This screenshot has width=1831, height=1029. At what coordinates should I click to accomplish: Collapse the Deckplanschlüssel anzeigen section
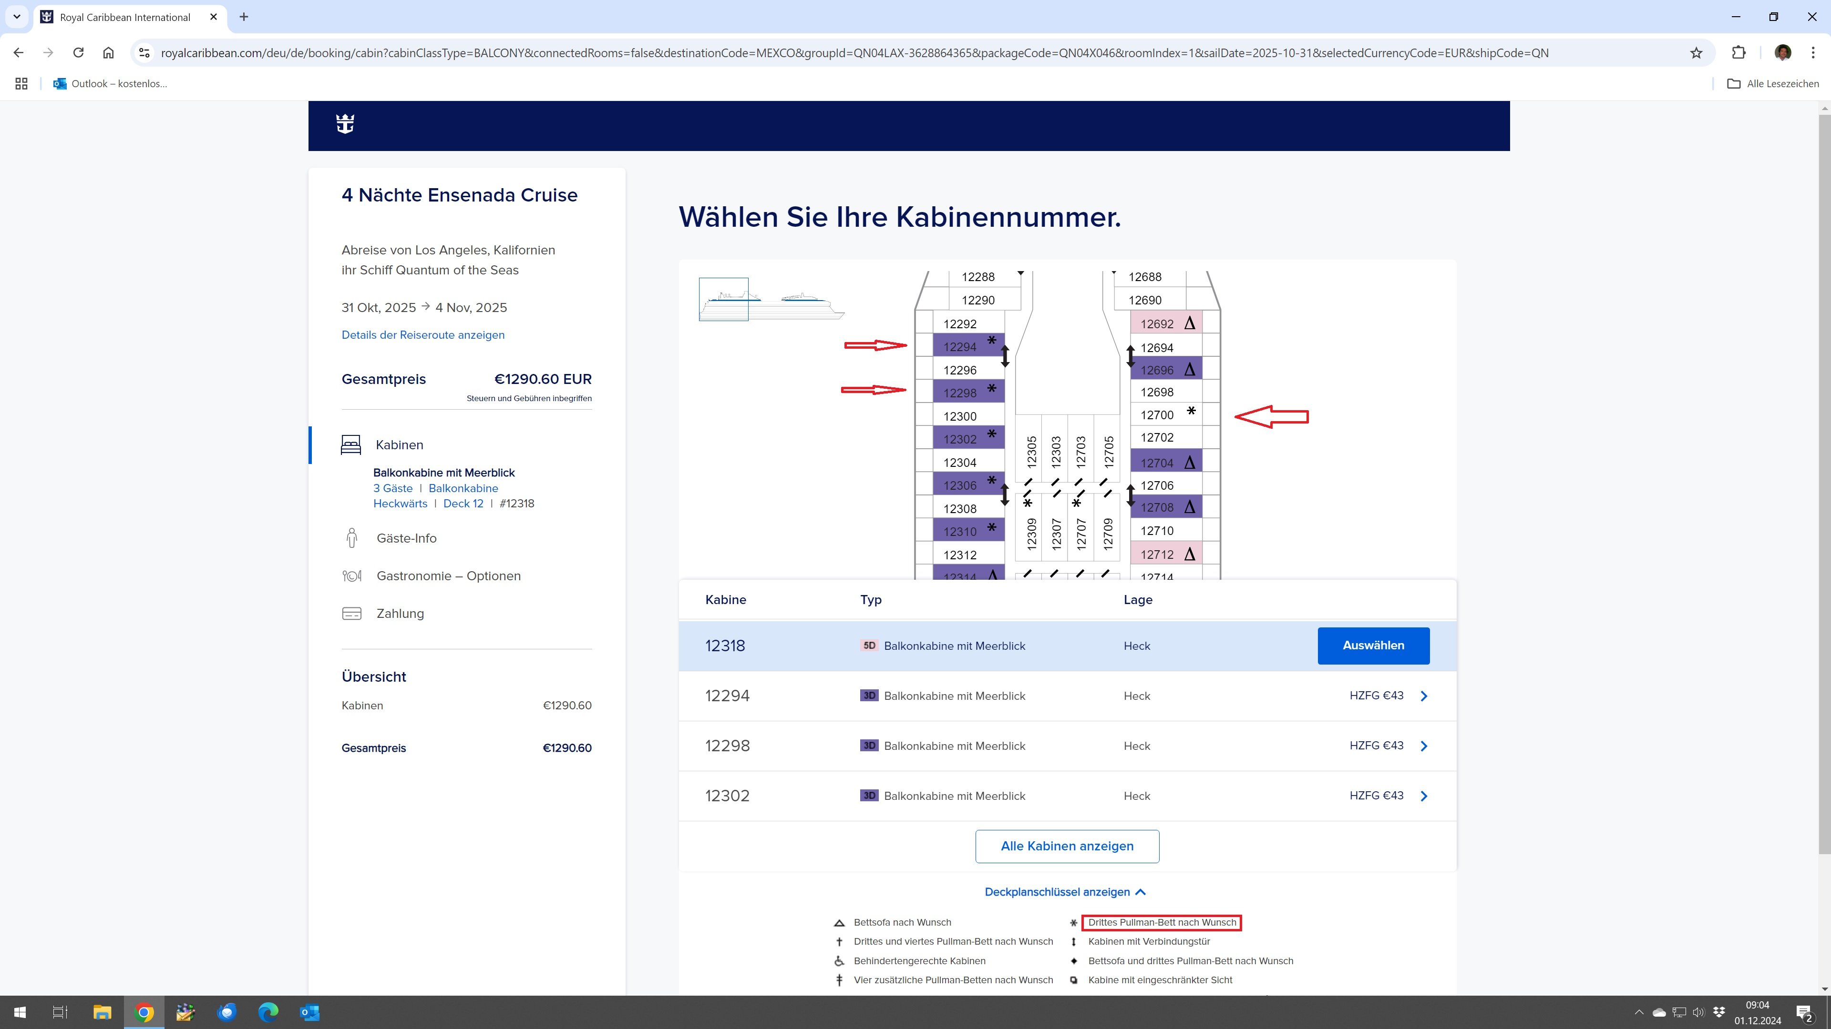[1065, 892]
